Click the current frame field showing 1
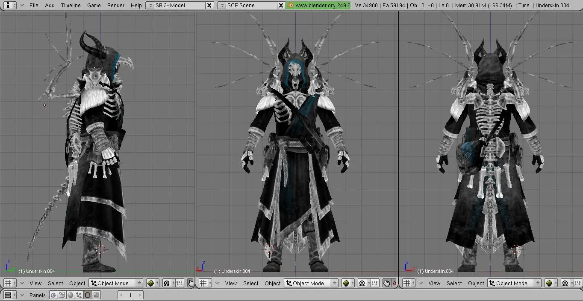583x301 pixels. click(x=130, y=295)
